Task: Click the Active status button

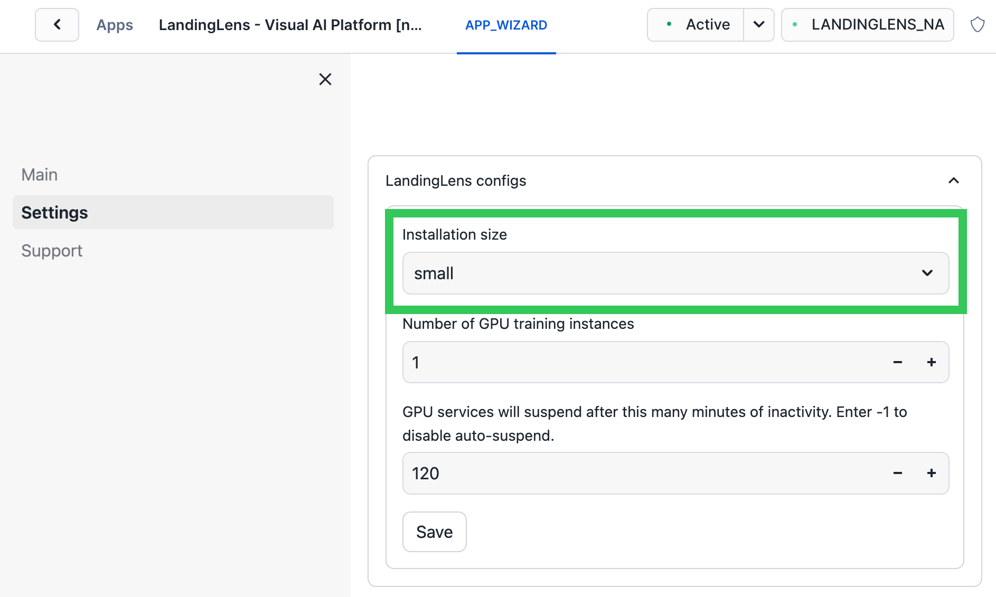Action: click(x=696, y=25)
